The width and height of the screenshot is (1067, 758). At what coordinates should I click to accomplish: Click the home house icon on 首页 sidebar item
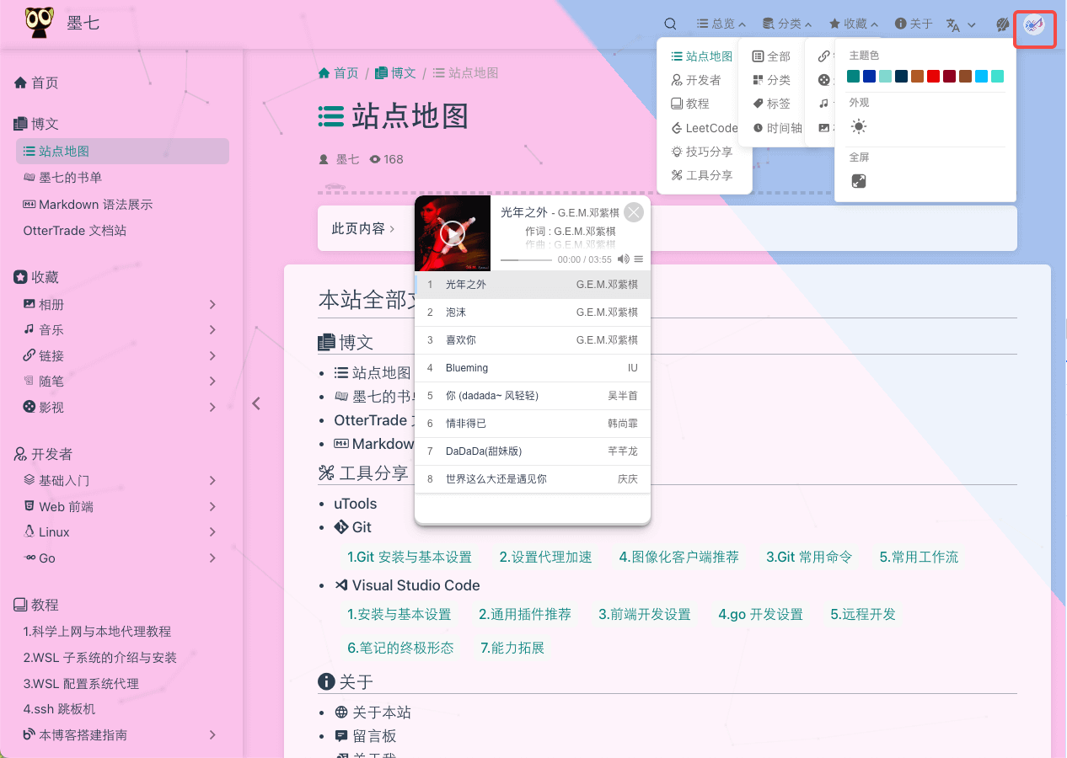20,82
